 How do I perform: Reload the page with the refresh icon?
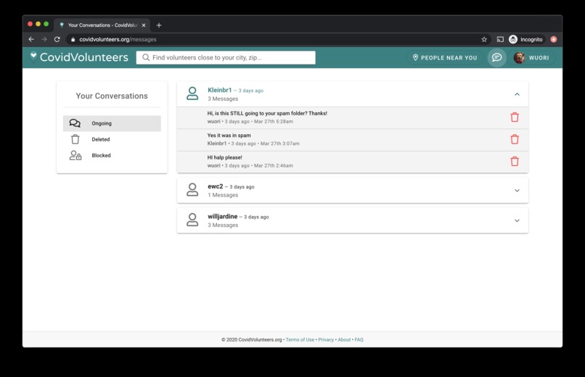57,39
